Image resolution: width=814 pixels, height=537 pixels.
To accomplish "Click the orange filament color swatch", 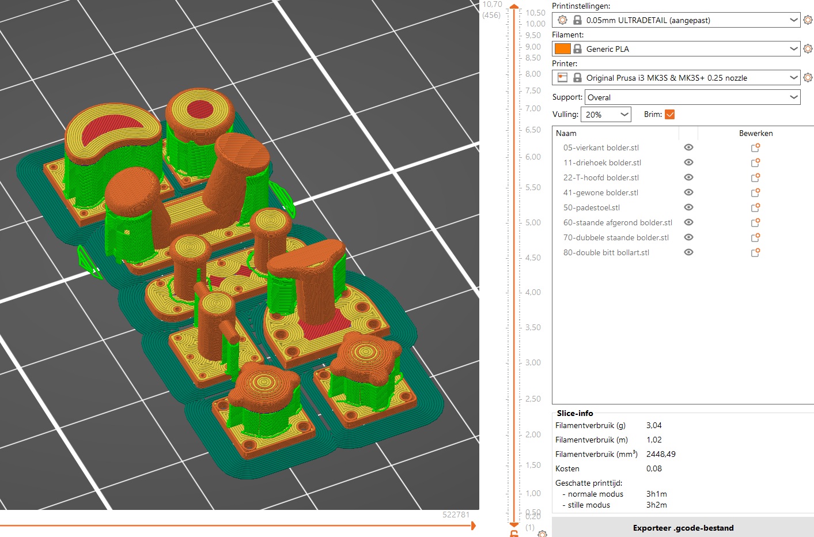I will pos(562,49).
